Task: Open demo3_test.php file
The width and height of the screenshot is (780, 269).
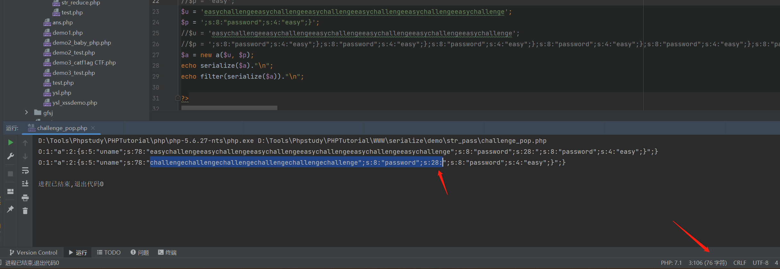Action: coord(74,73)
